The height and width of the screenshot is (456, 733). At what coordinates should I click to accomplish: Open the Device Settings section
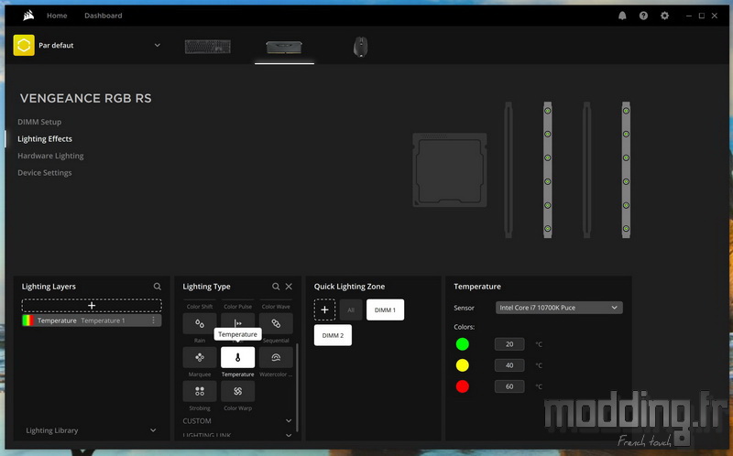[x=44, y=173]
